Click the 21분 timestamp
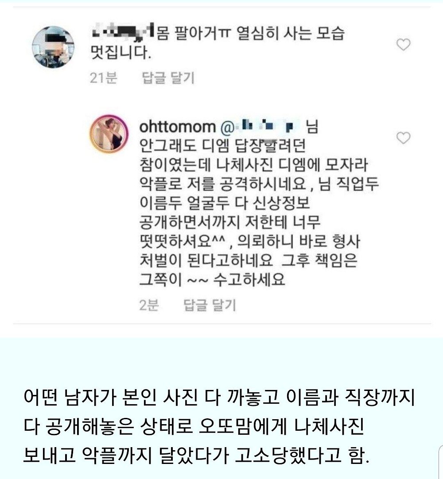The width and height of the screenshot is (443, 479). pyautogui.click(x=104, y=78)
